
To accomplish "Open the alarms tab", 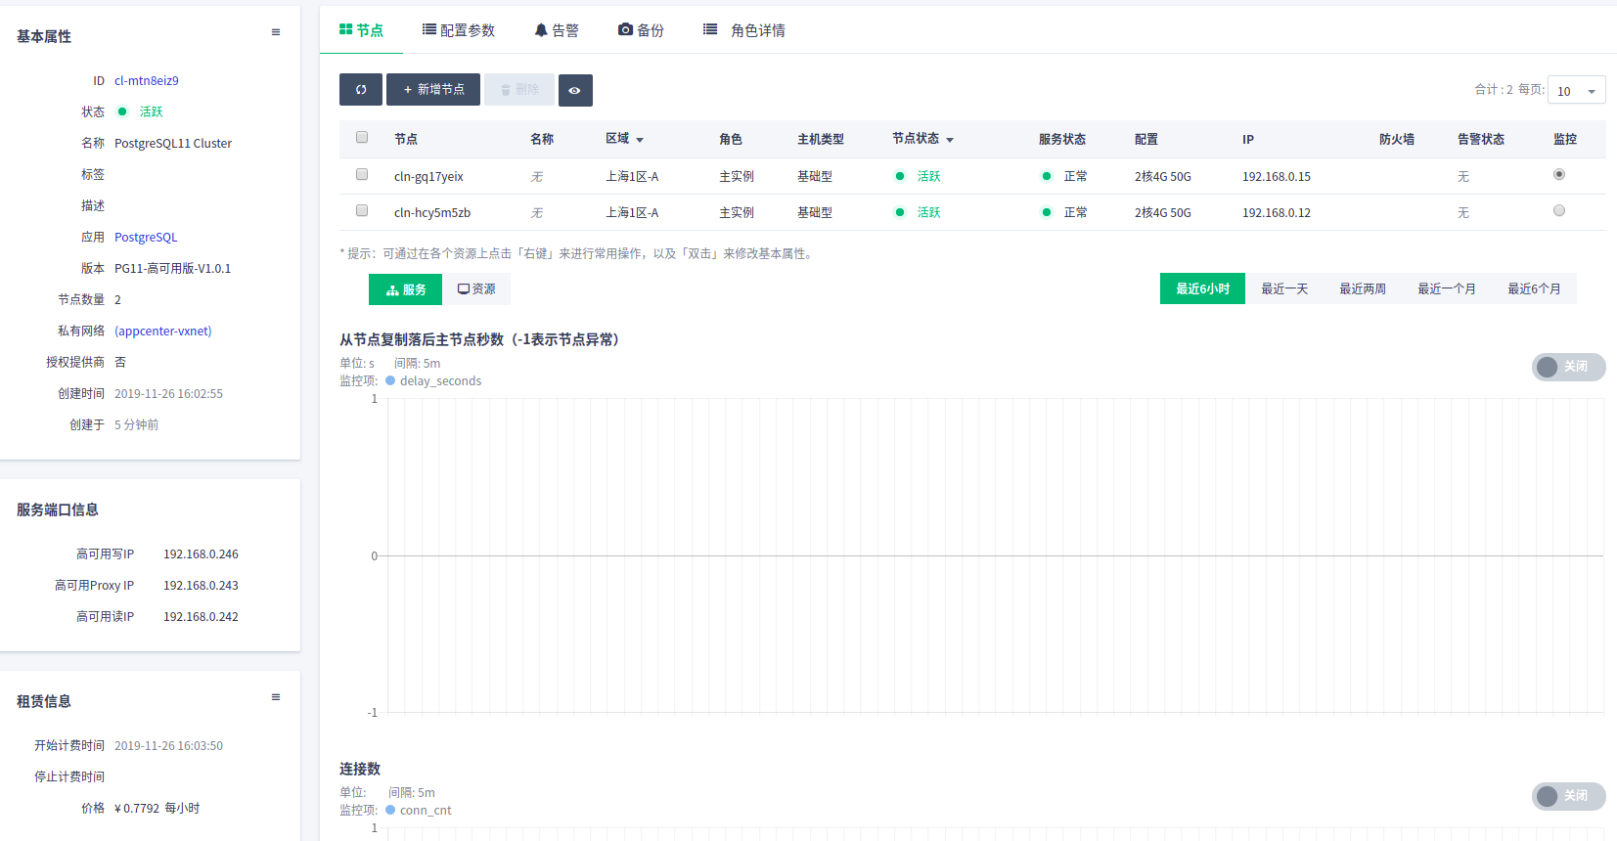I will coord(557,30).
